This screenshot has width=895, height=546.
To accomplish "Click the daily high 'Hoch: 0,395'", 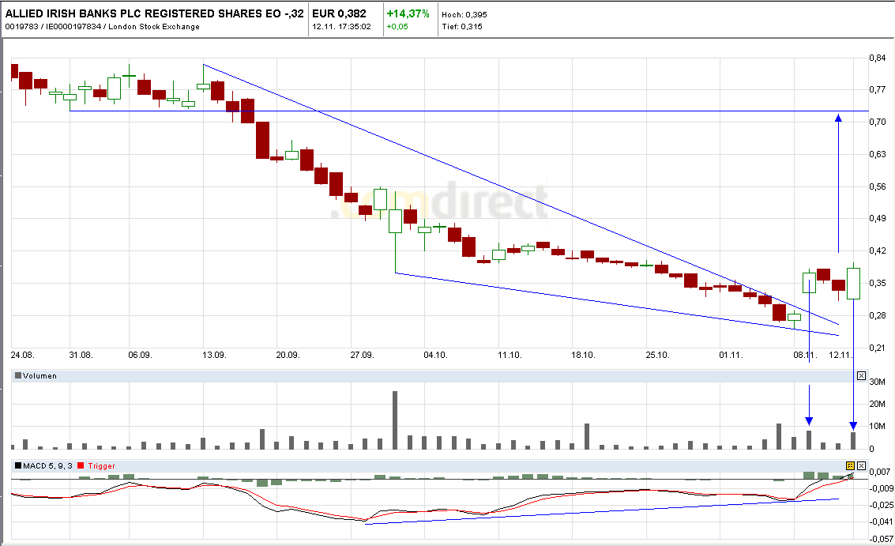I will pos(464,15).
